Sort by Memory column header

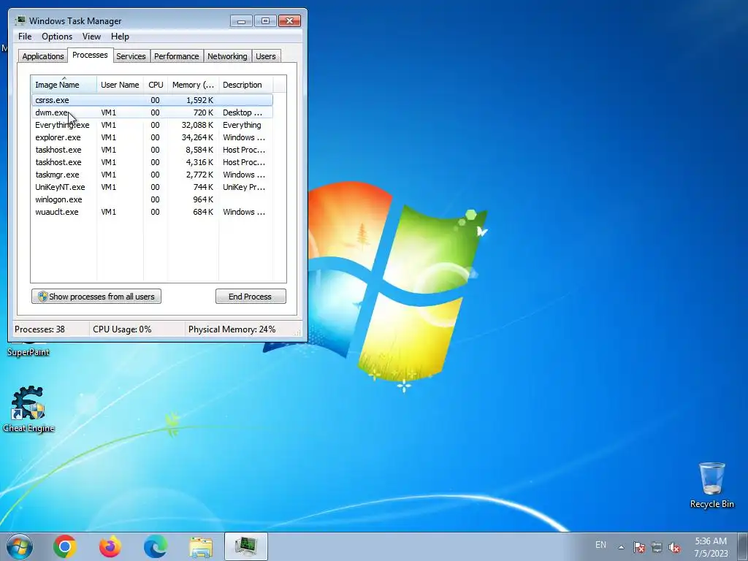coord(193,85)
